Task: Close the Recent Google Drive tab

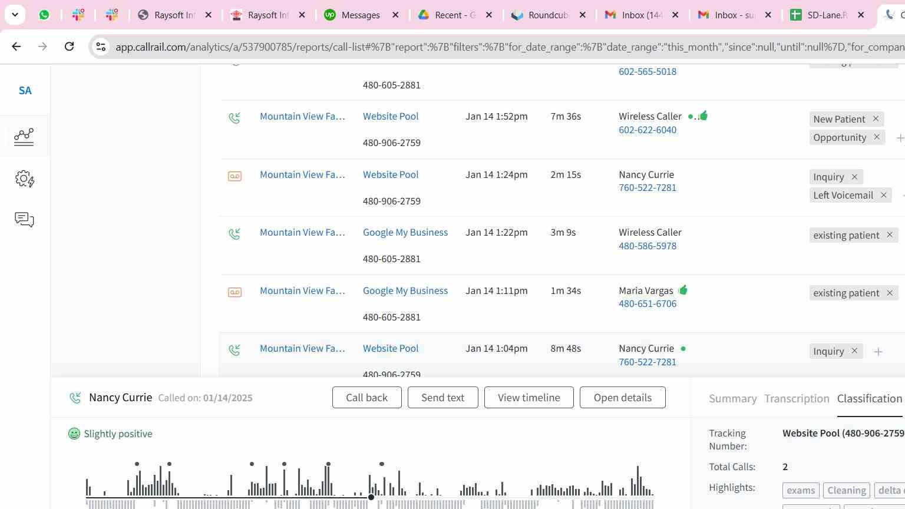Action: [x=488, y=15]
